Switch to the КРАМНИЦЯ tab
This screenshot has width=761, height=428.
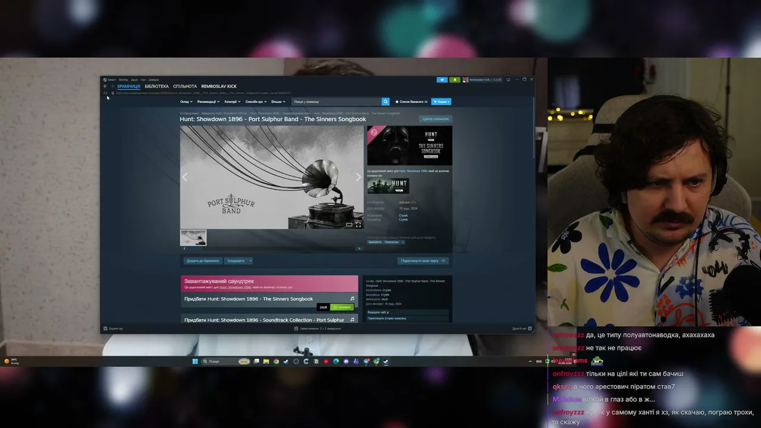pyautogui.click(x=128, y=86)
